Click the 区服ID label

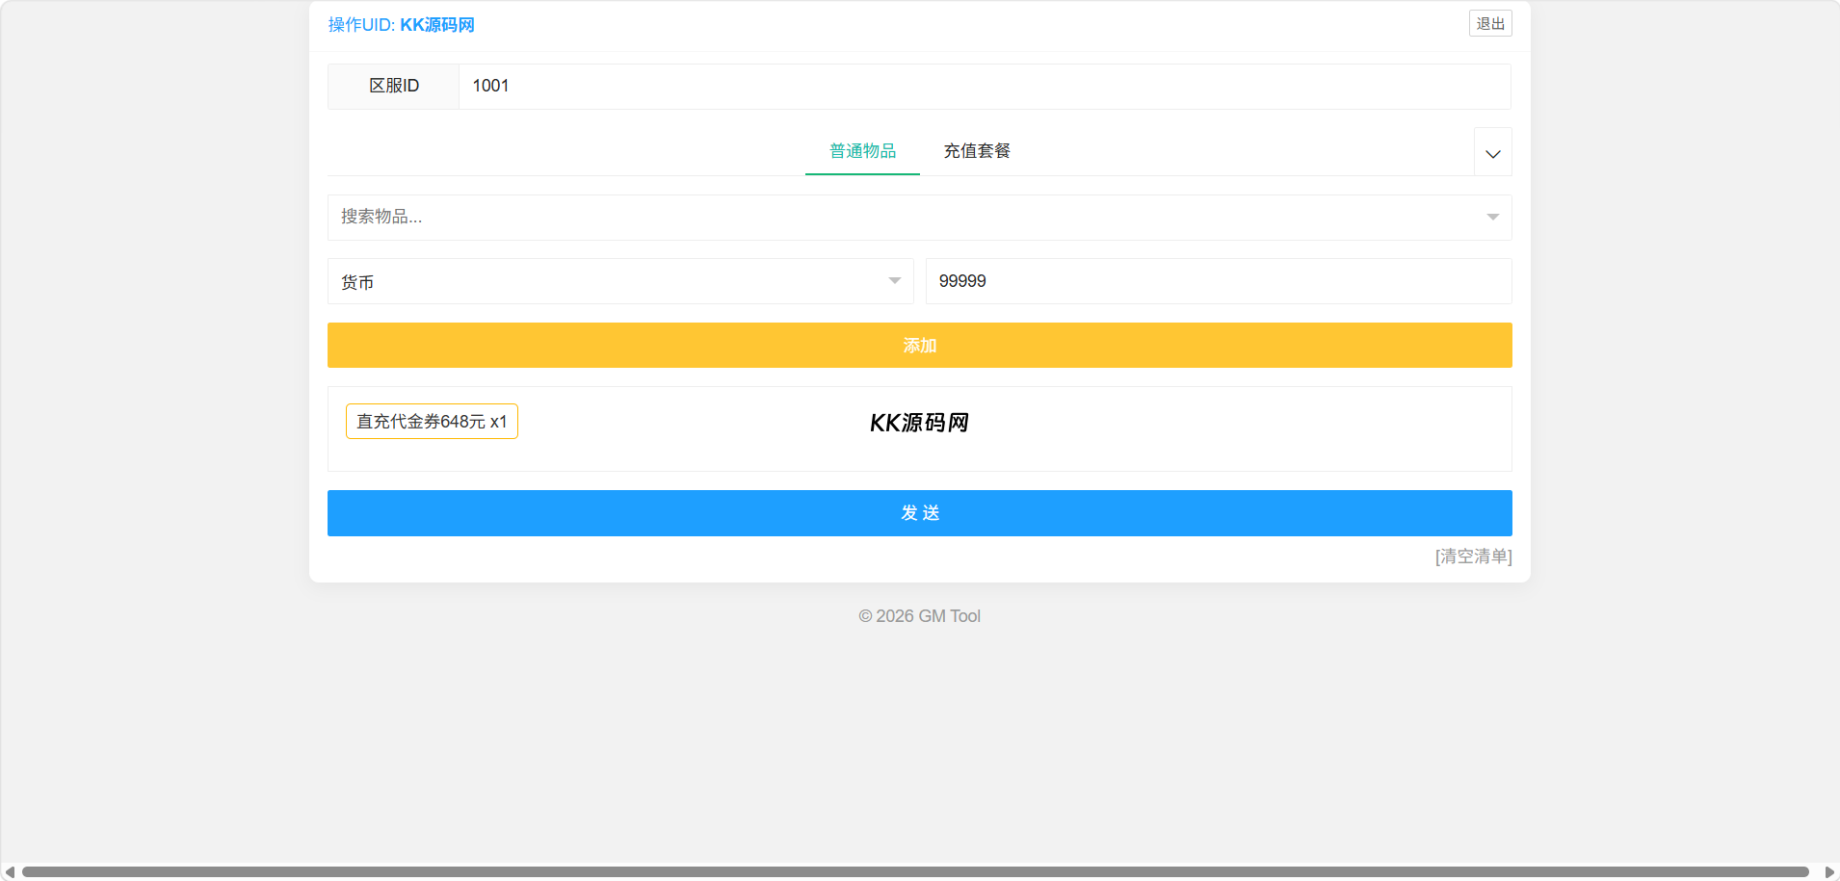pyautogui.click(x=394, y=87)
